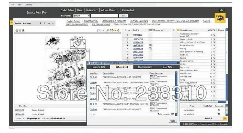Remove Gaiter 4 Spool from cart

(219, 114)
